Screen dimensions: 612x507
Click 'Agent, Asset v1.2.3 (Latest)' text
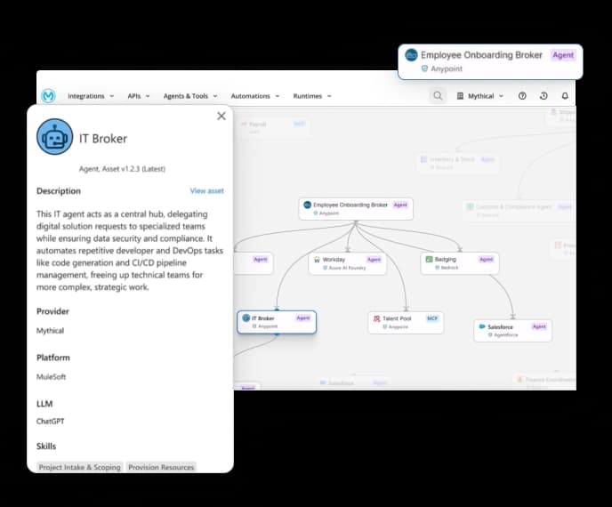(122, 169)
